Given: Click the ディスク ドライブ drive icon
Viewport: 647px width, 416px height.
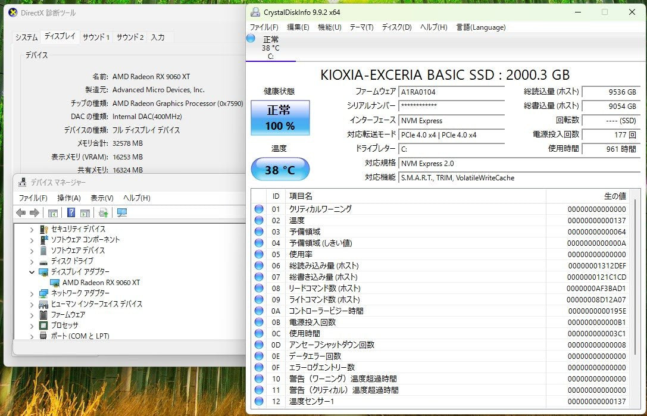Looking at the screenshot, I should [43, 262].
